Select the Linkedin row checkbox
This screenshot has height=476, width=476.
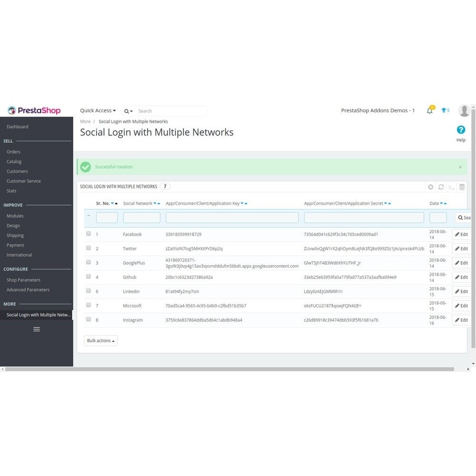(89, 290)
